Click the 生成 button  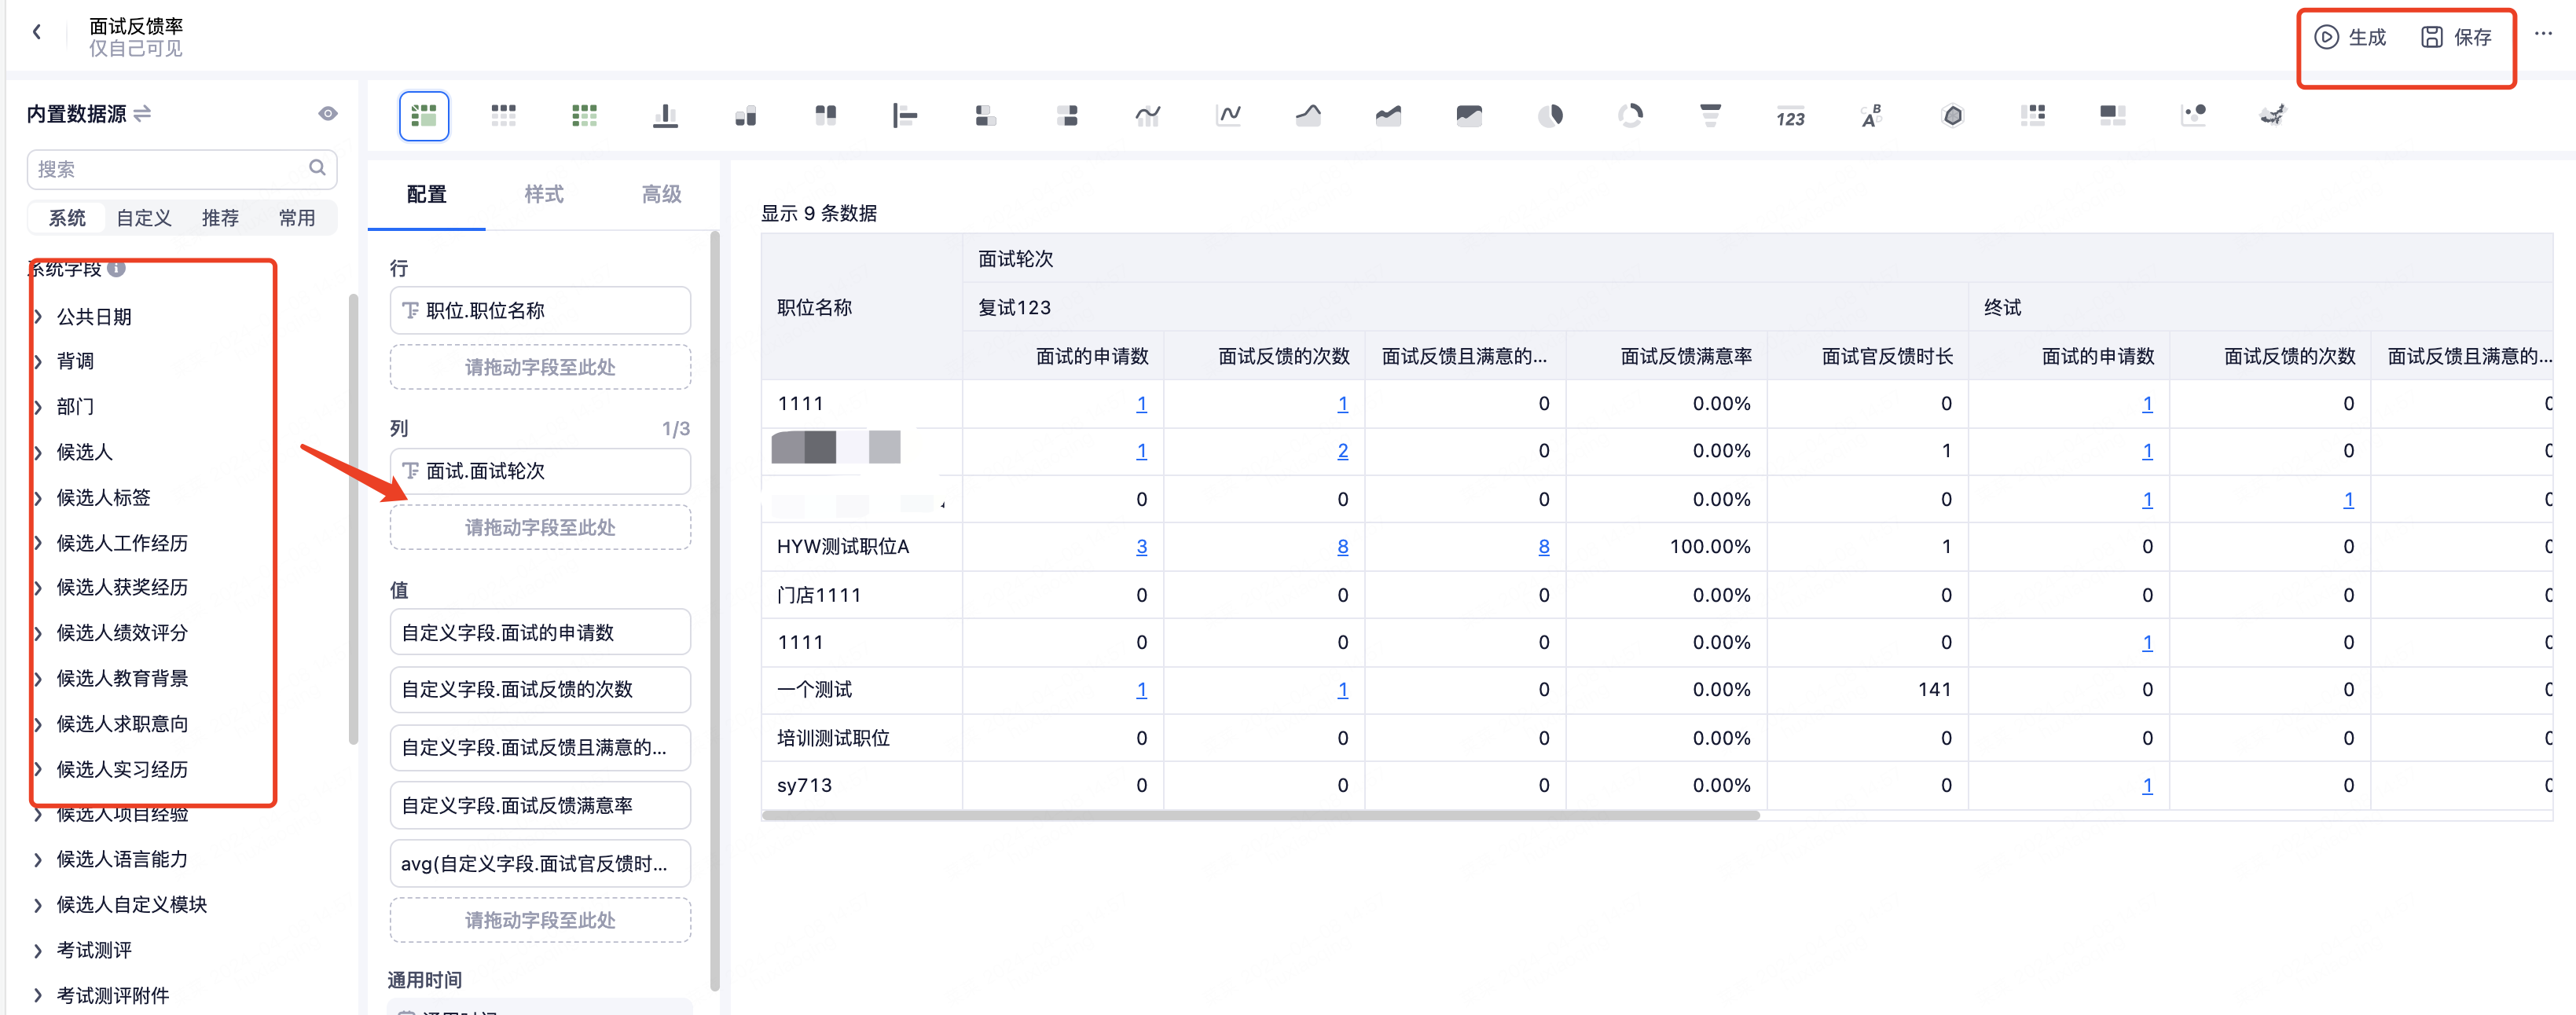[2350, 38]
